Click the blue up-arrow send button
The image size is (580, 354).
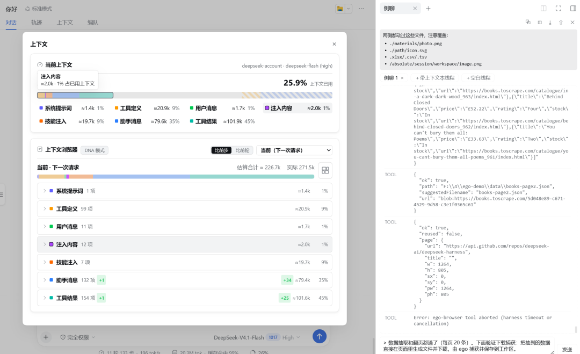(x=319, y=336)
